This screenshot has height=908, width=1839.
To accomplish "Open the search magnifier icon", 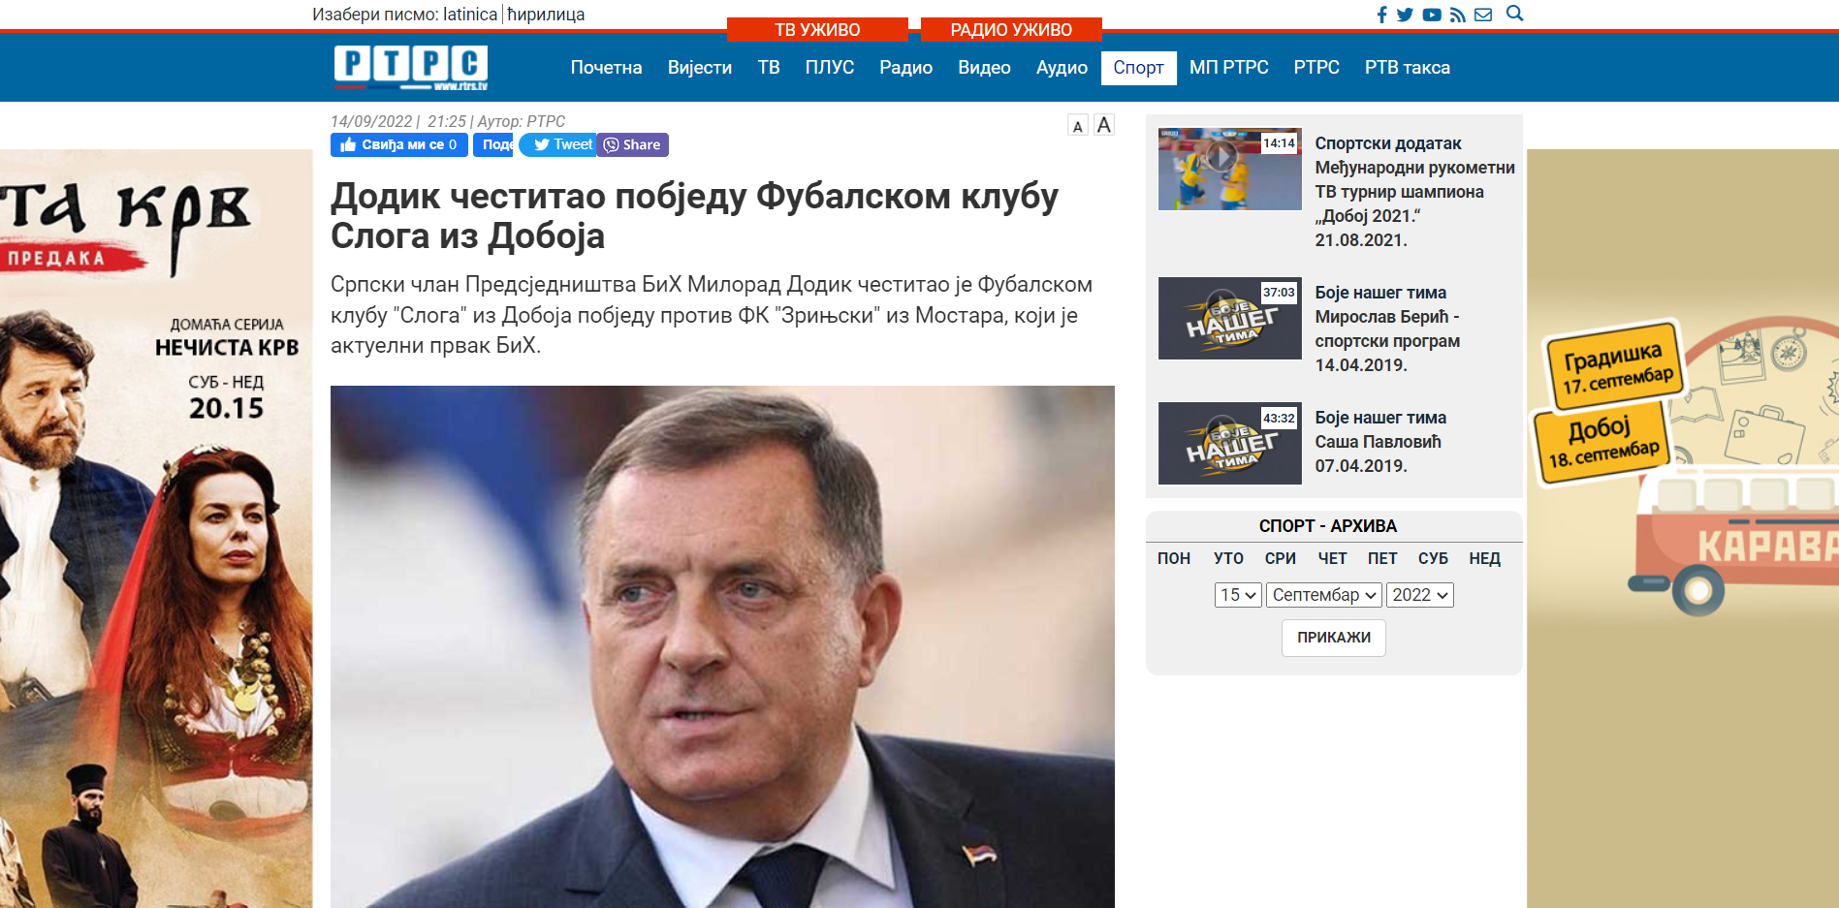I will pyautogui.click(x=1515, y=14).
